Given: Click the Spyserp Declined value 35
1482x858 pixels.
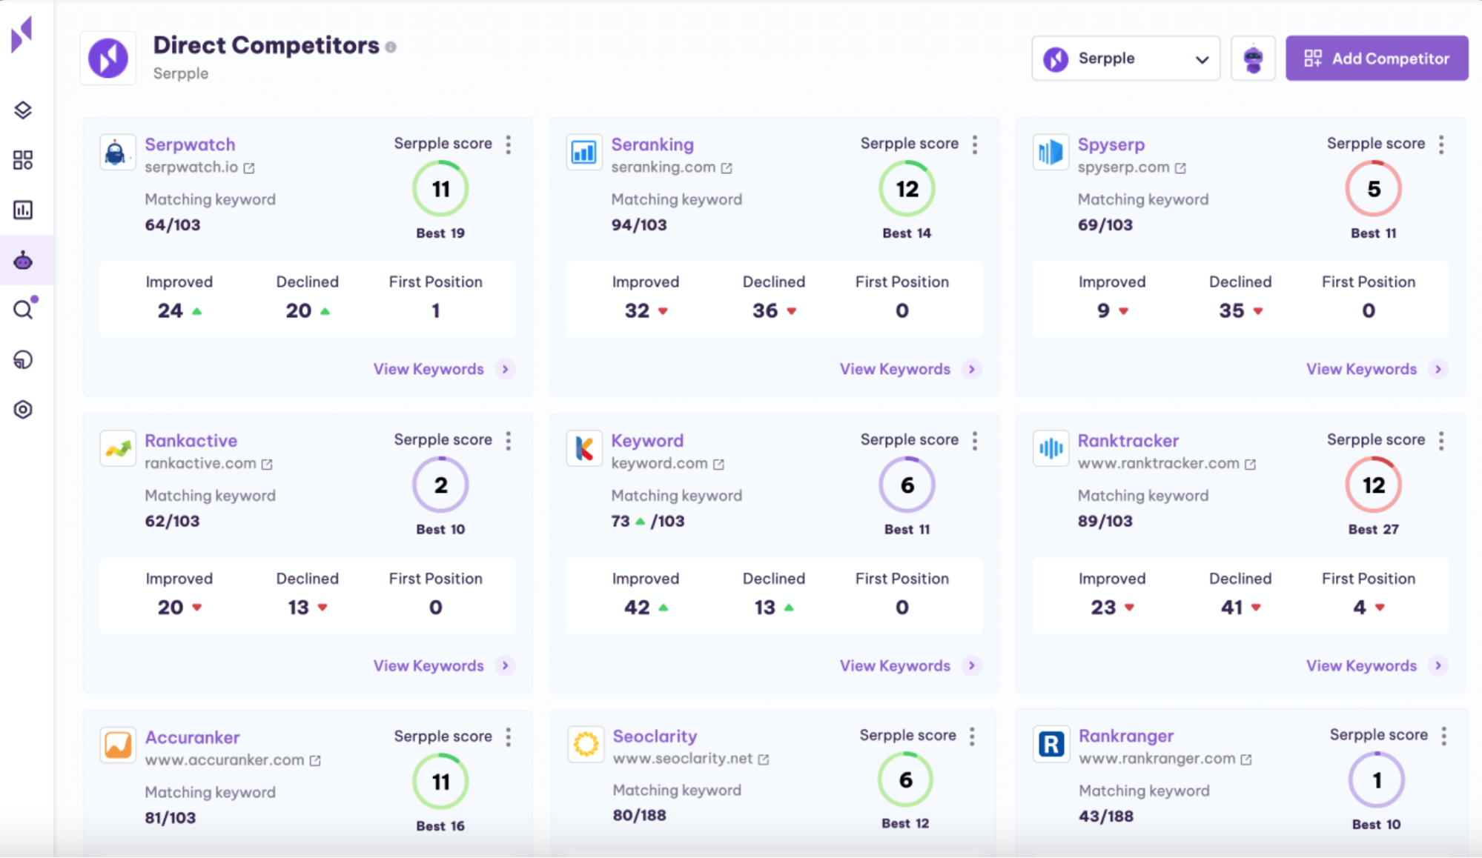Looking at the screenshot, I should [1231, 310].
